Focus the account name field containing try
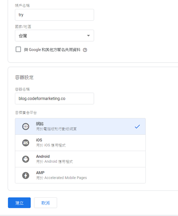The width and height of the screenshot is (178, 216). click(54, 15)
